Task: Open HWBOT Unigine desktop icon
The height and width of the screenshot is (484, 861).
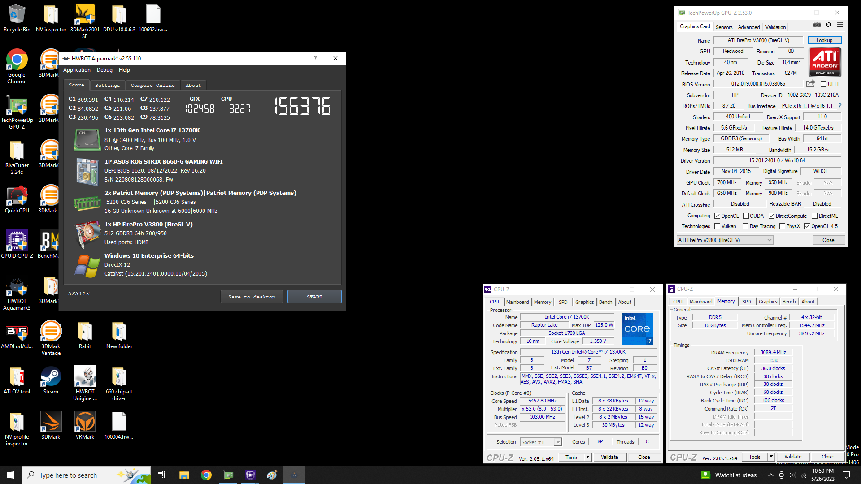Action: click(85, 384)
